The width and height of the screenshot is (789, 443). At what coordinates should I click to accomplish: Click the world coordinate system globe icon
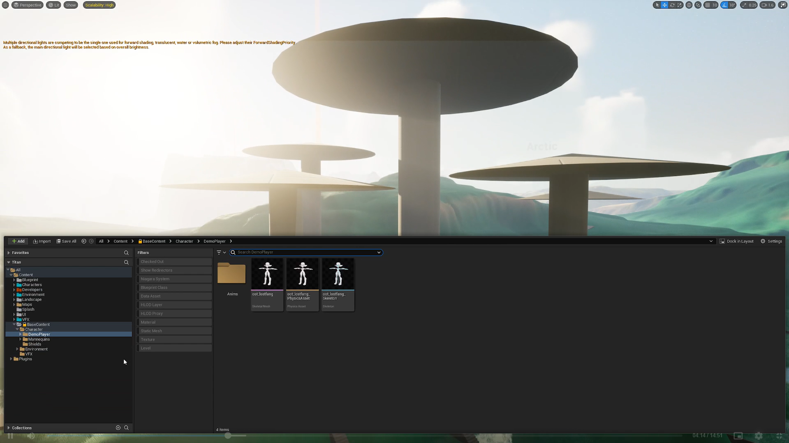689,5
